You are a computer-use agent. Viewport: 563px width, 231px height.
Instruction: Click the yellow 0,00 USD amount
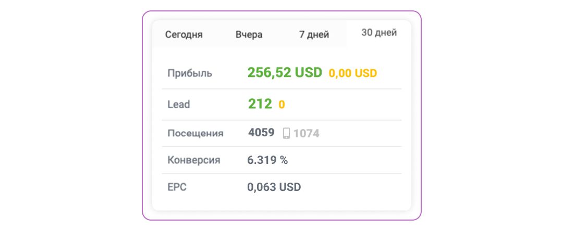tap(352, 73)
